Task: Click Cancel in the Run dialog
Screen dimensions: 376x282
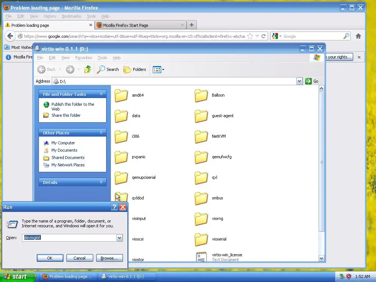Action: point(80,258)
